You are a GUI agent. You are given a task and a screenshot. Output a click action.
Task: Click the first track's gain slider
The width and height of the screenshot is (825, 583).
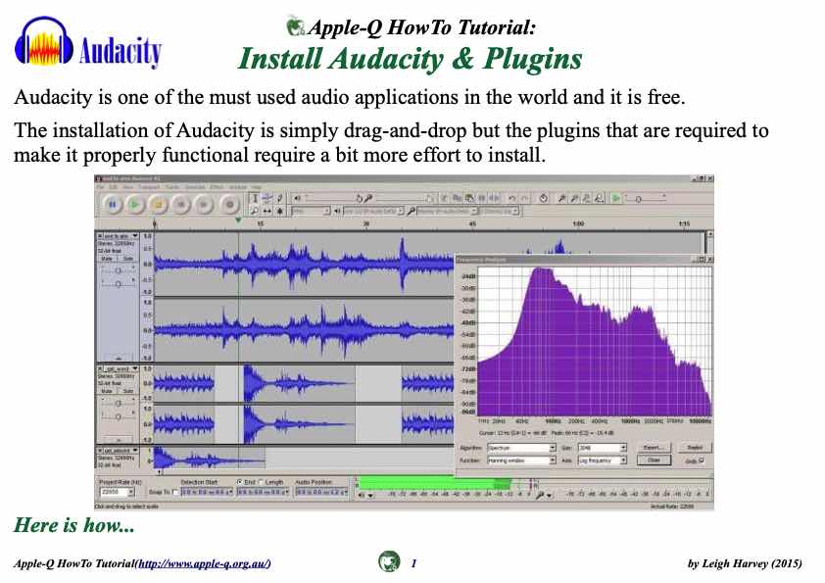point(118,271)
